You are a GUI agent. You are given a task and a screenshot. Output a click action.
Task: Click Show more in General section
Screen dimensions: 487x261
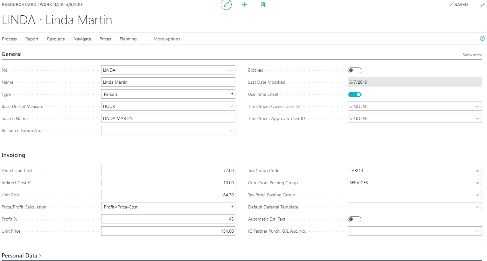click(x=472, y=55)
